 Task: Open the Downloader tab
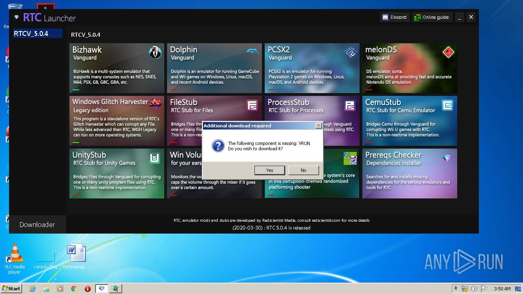pos(37,225)
